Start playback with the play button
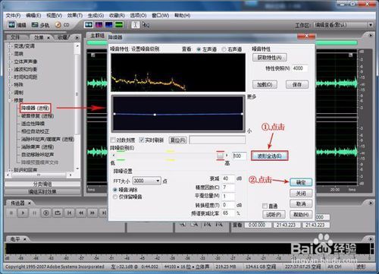 click(x=23, y=213)
